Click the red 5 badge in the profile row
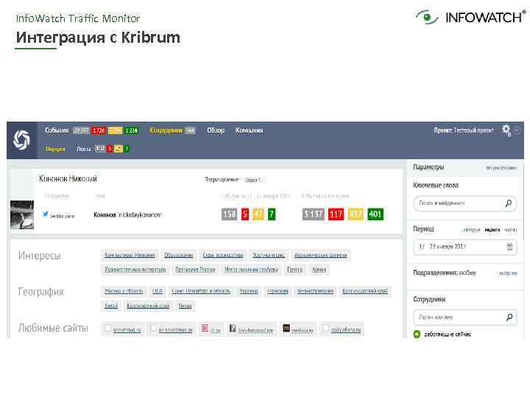The image size is (530, 398). click(x=245, y=214)
